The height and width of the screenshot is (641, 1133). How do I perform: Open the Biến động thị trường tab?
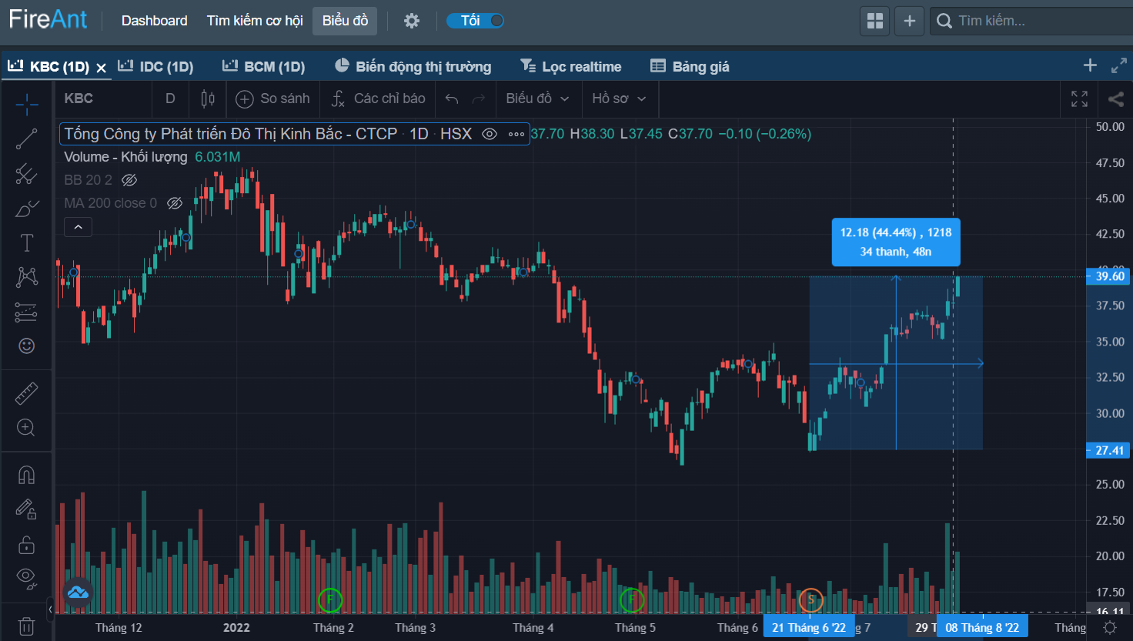413,67
